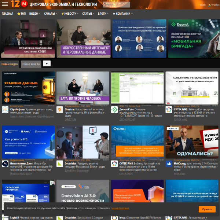The width and height of the screenshot is (220, 220).
Task: Click the СёрчИнформ channel avatar
Action: (5, 110)
